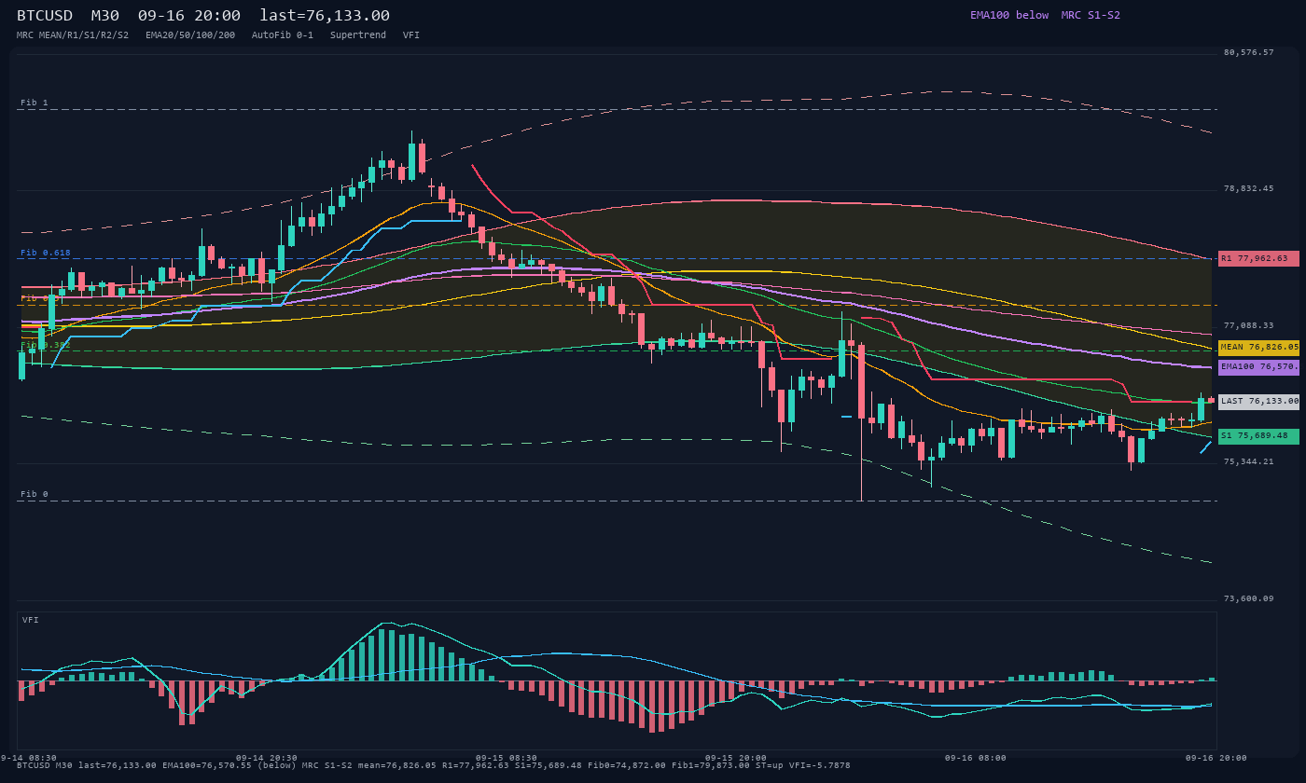Select the "Supertrend" legend entry
Image resolution: width=1306 pixels, height=783 pixels.
[x=358, y=35]
